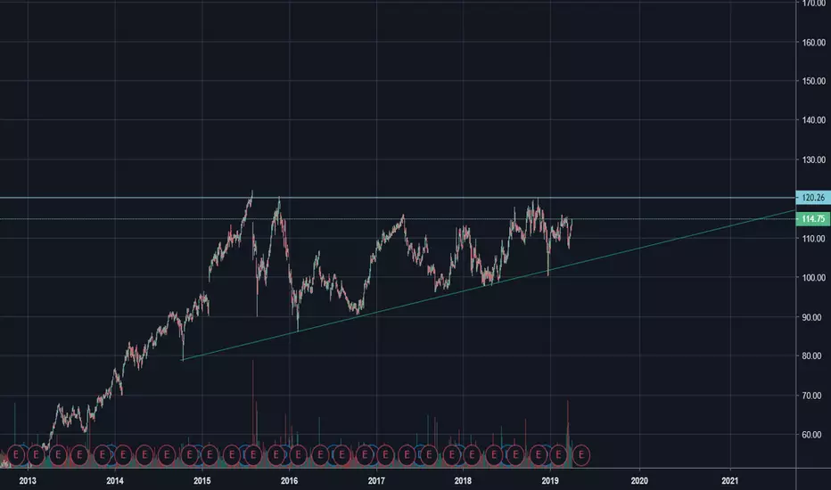Click the 60.00 price axis label

[811, 435]
